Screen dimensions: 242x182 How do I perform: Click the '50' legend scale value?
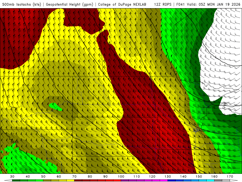click(43, 177)
